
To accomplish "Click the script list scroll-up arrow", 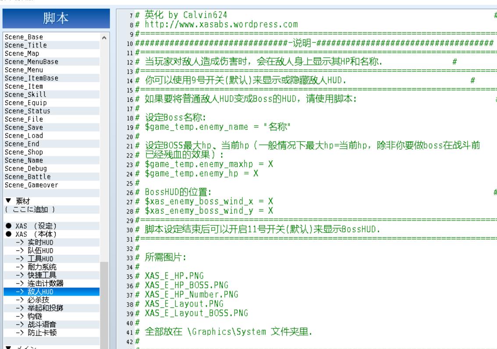I will [x=104, y=38].
